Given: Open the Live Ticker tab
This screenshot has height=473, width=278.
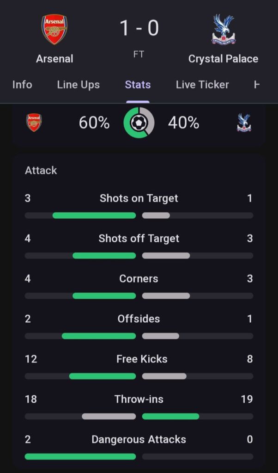Looking at the screenshot, I should 202,85.
